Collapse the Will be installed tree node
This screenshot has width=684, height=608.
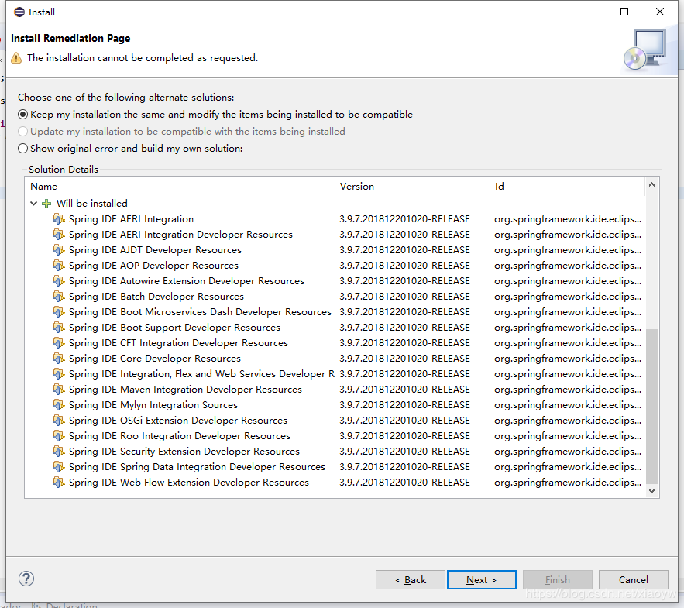[x=33, y=204]
